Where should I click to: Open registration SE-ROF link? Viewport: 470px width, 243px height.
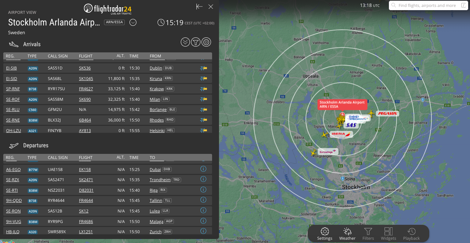tap(13, 99)
